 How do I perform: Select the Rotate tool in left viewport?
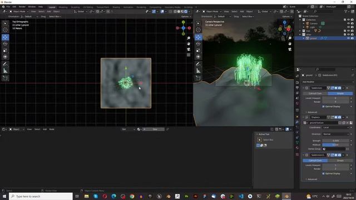click(5, 44)
